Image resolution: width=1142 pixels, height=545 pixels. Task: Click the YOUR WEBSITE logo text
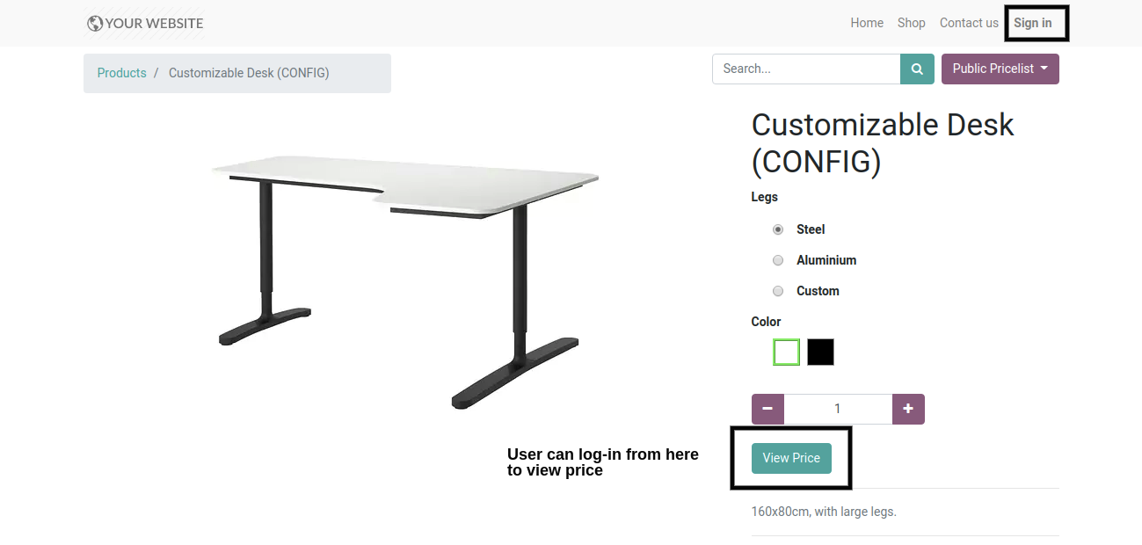[154, 24]
